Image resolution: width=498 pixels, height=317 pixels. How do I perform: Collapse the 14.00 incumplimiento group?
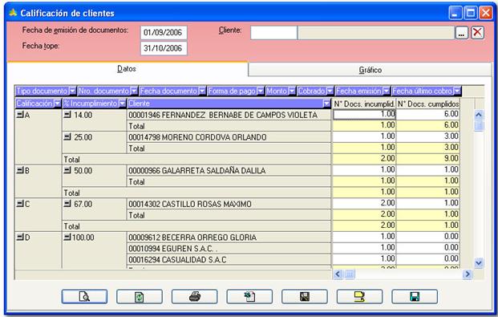click(67, 115)
